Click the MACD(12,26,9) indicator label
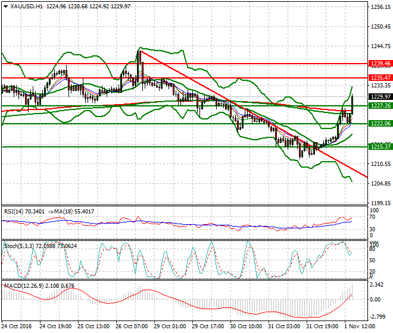Image resolution: width=393 pixels, height=333 pixels. [24, 285]
